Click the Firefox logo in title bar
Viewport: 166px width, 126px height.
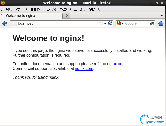click(x=3, y=3)
